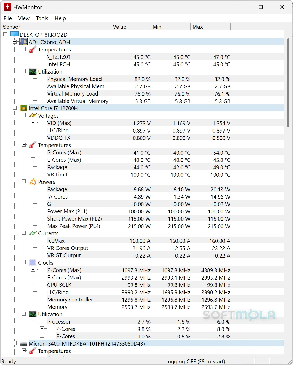Collapse the Clocks group
Viewport: 293px width, 365px height.
tap(24, 262)
